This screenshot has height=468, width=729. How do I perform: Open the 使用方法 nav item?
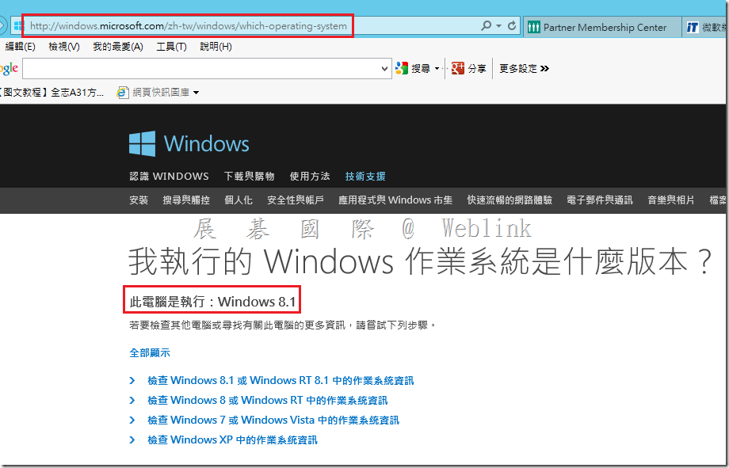pyautogui.click(x=310, y=177)
